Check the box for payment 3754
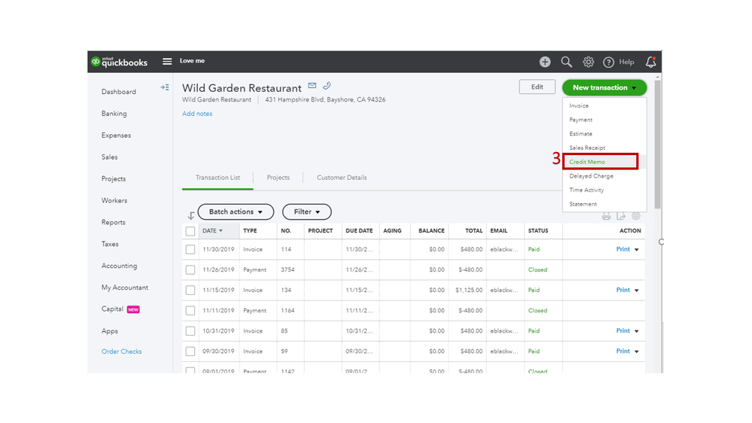 click(x=190, y=270)
